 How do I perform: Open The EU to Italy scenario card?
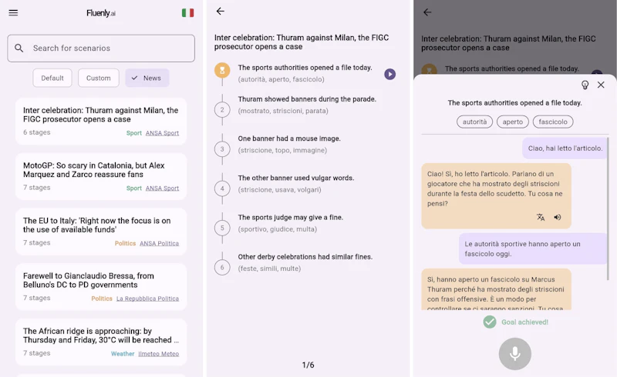101,232
